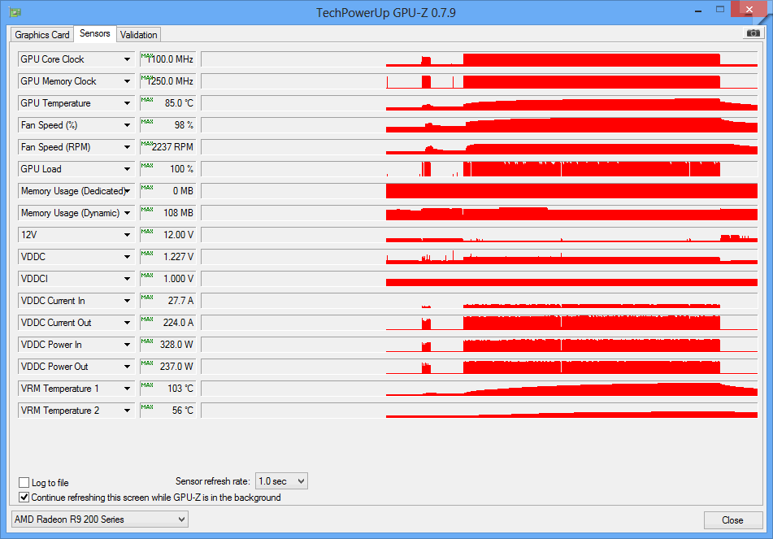Click the 85.0 °C temperature value

(x=168, y=103)
